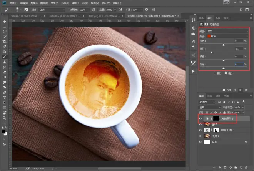Select the Move tool

pos(4,21)
